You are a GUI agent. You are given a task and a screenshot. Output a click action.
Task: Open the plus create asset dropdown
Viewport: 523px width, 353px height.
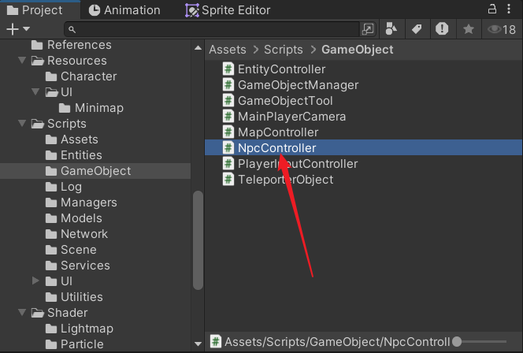17,29
